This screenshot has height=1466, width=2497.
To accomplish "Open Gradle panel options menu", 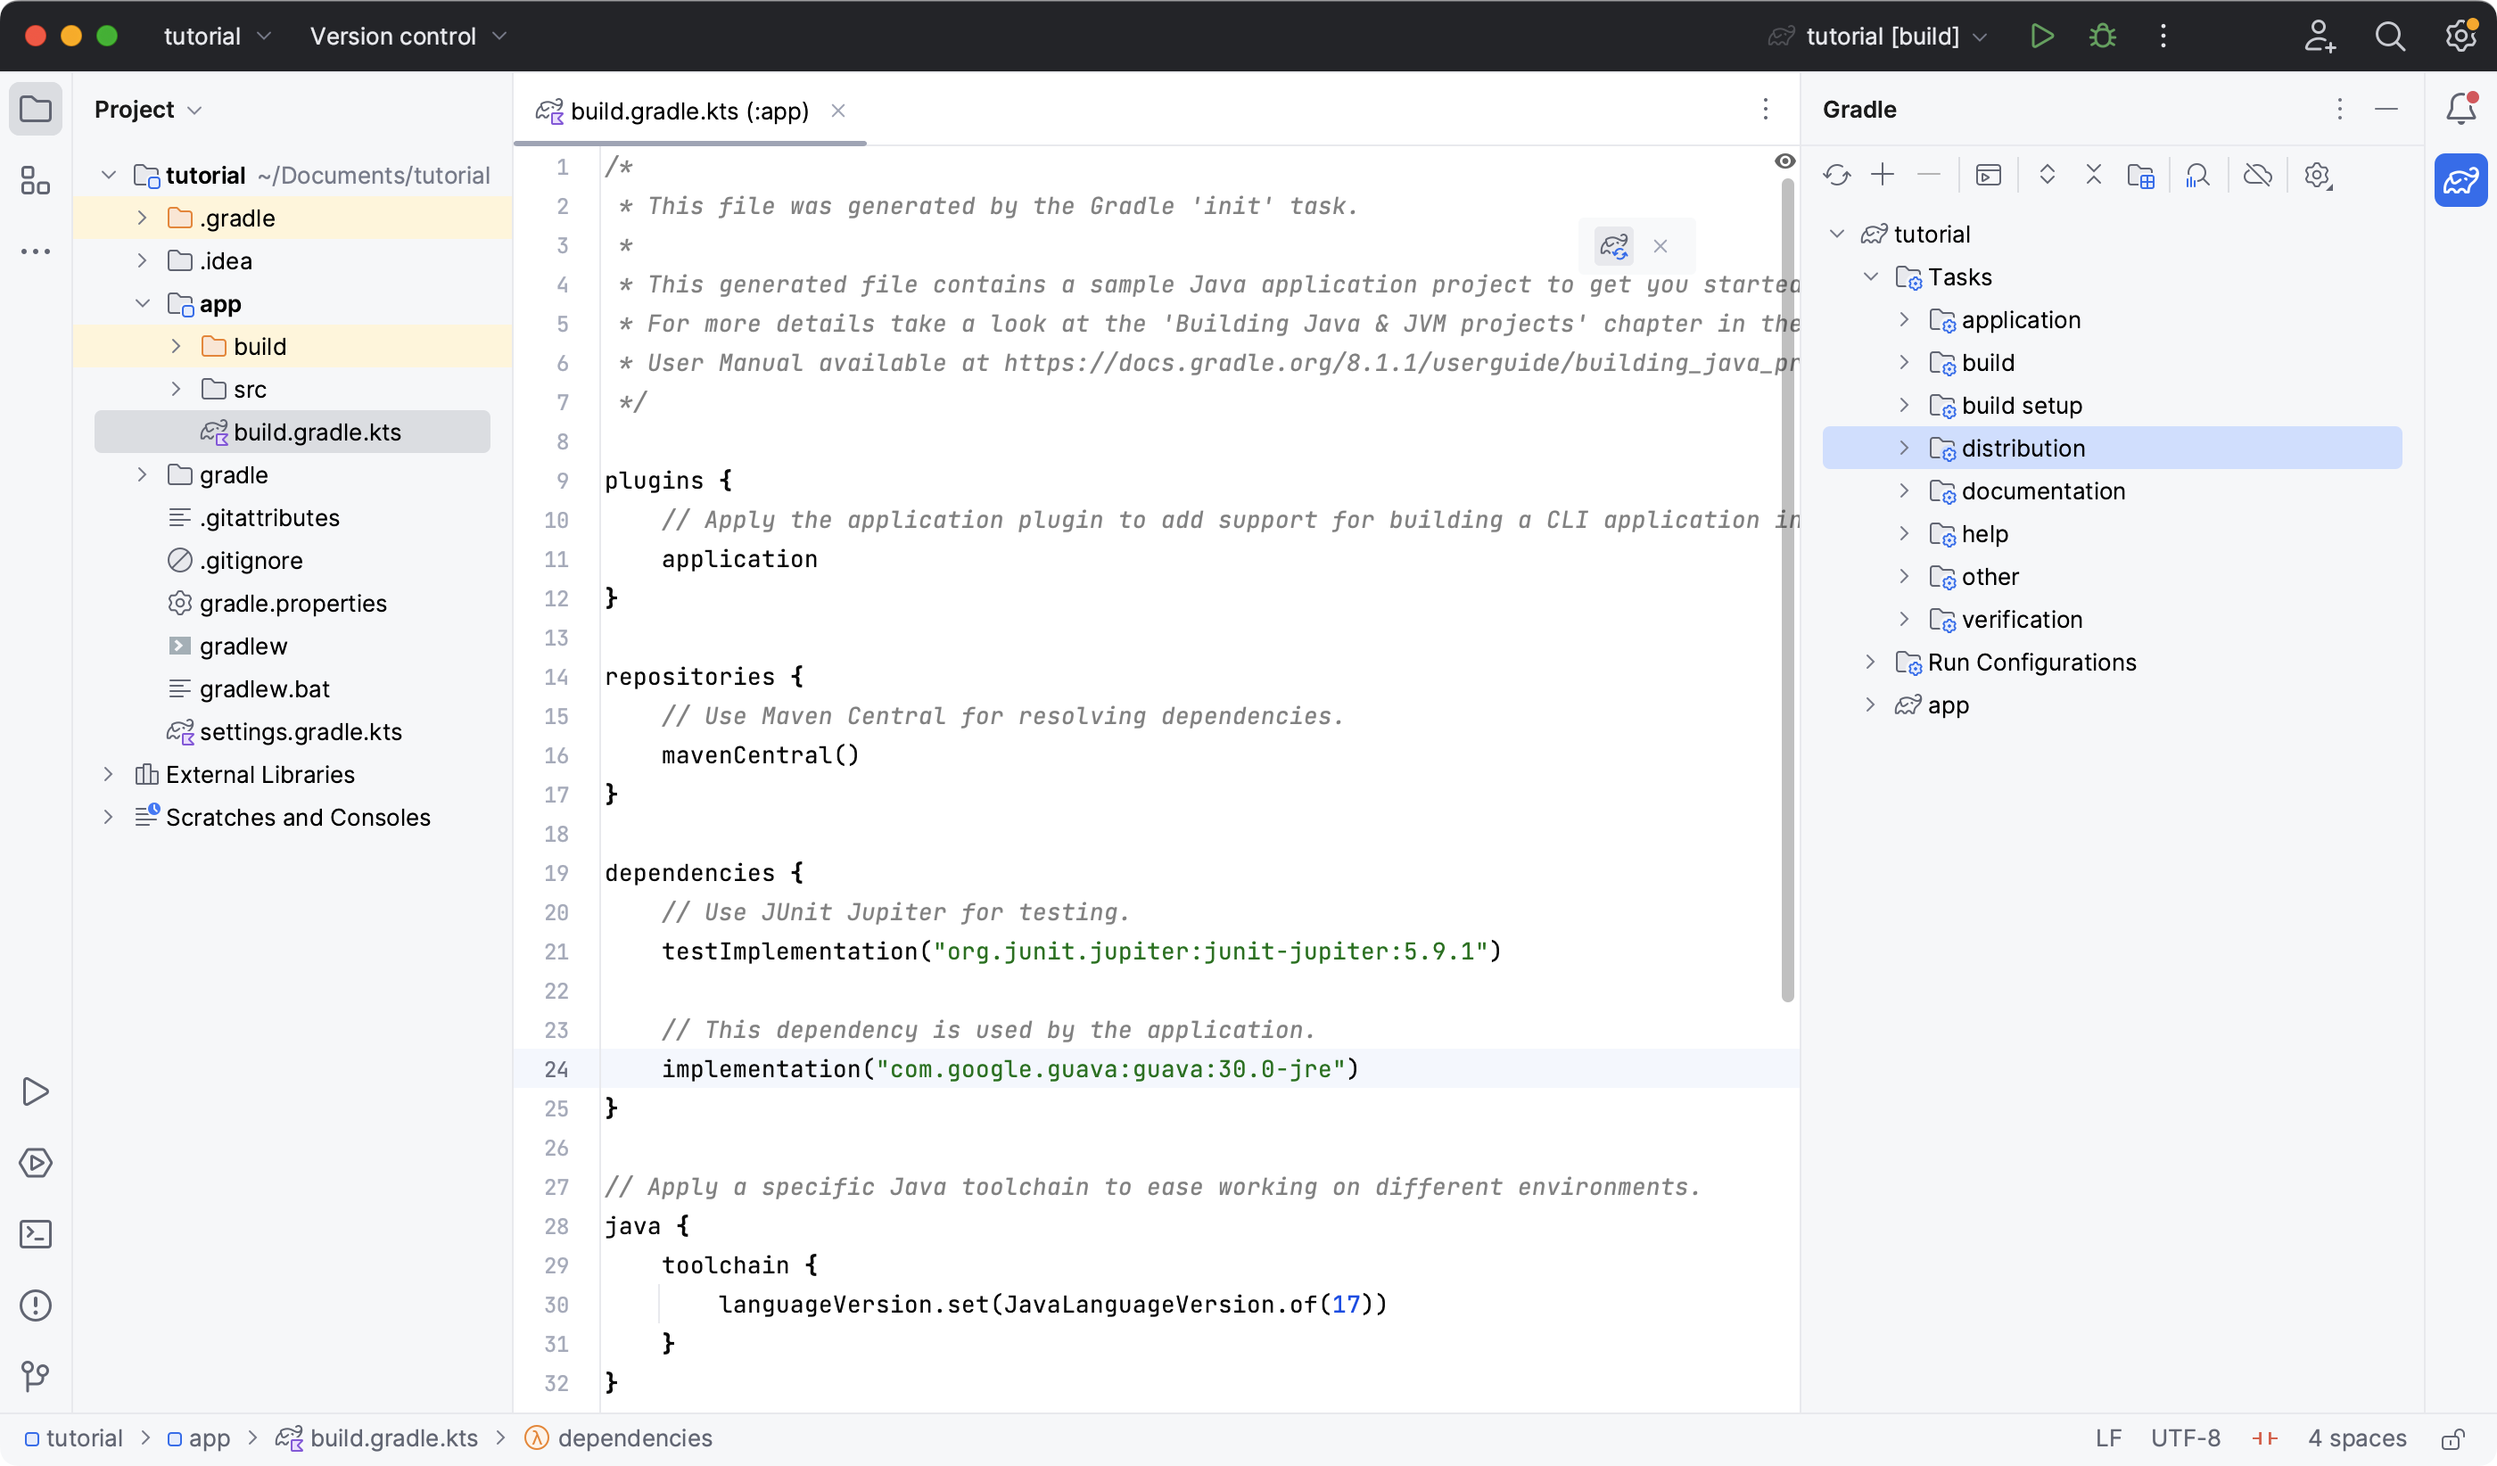I will pyautogui.click(x=2339, y=109).
